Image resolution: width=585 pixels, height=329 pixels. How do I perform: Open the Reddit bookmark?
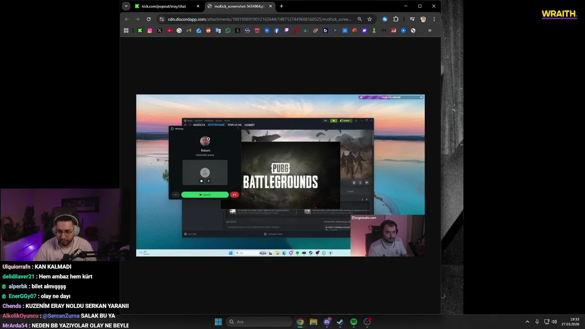tap(208, 31)
